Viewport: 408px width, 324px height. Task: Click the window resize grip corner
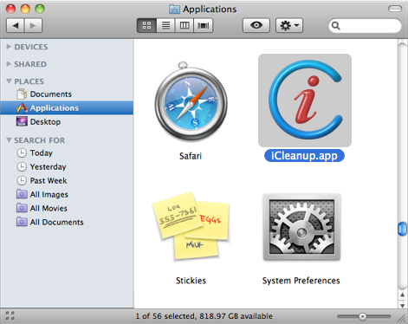click(402, 318)
